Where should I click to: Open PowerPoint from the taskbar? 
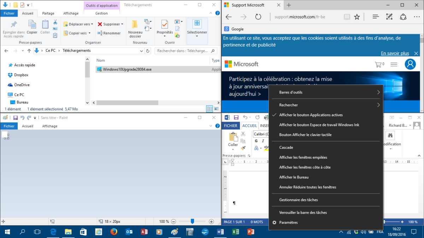(x=251, y=232)
